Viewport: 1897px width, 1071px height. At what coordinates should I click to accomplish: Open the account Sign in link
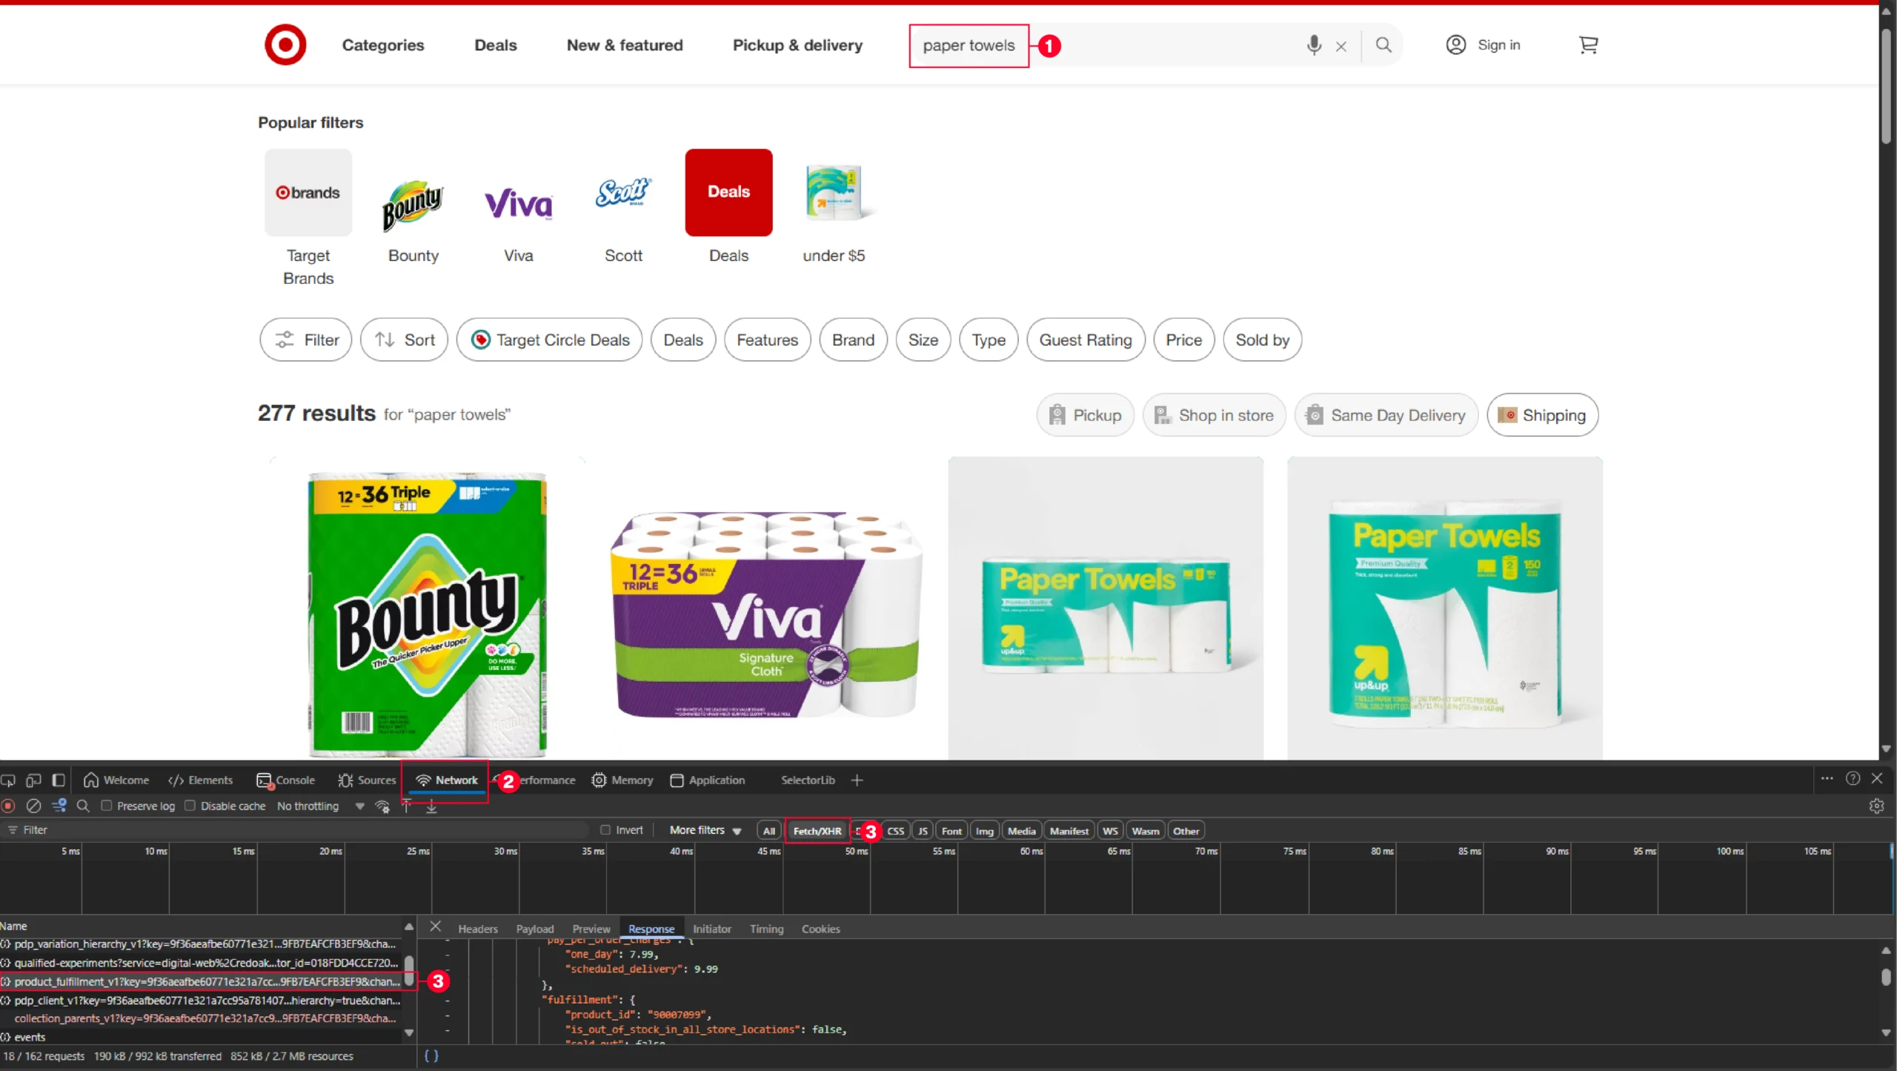pos(1484,45)
